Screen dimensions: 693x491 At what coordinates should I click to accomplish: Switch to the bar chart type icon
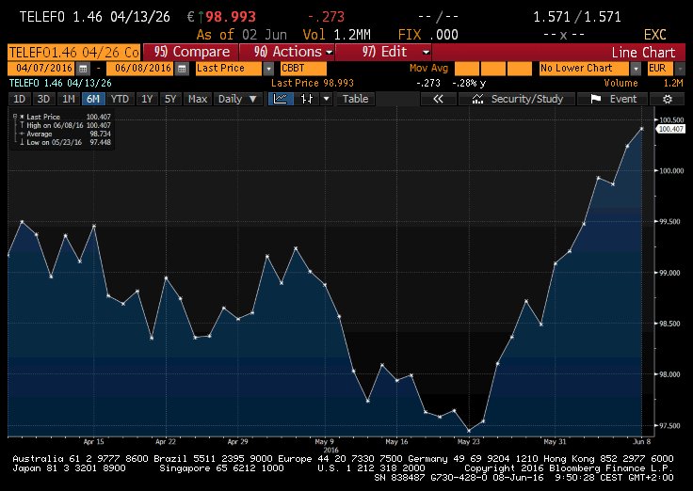(x=307, y=99)
